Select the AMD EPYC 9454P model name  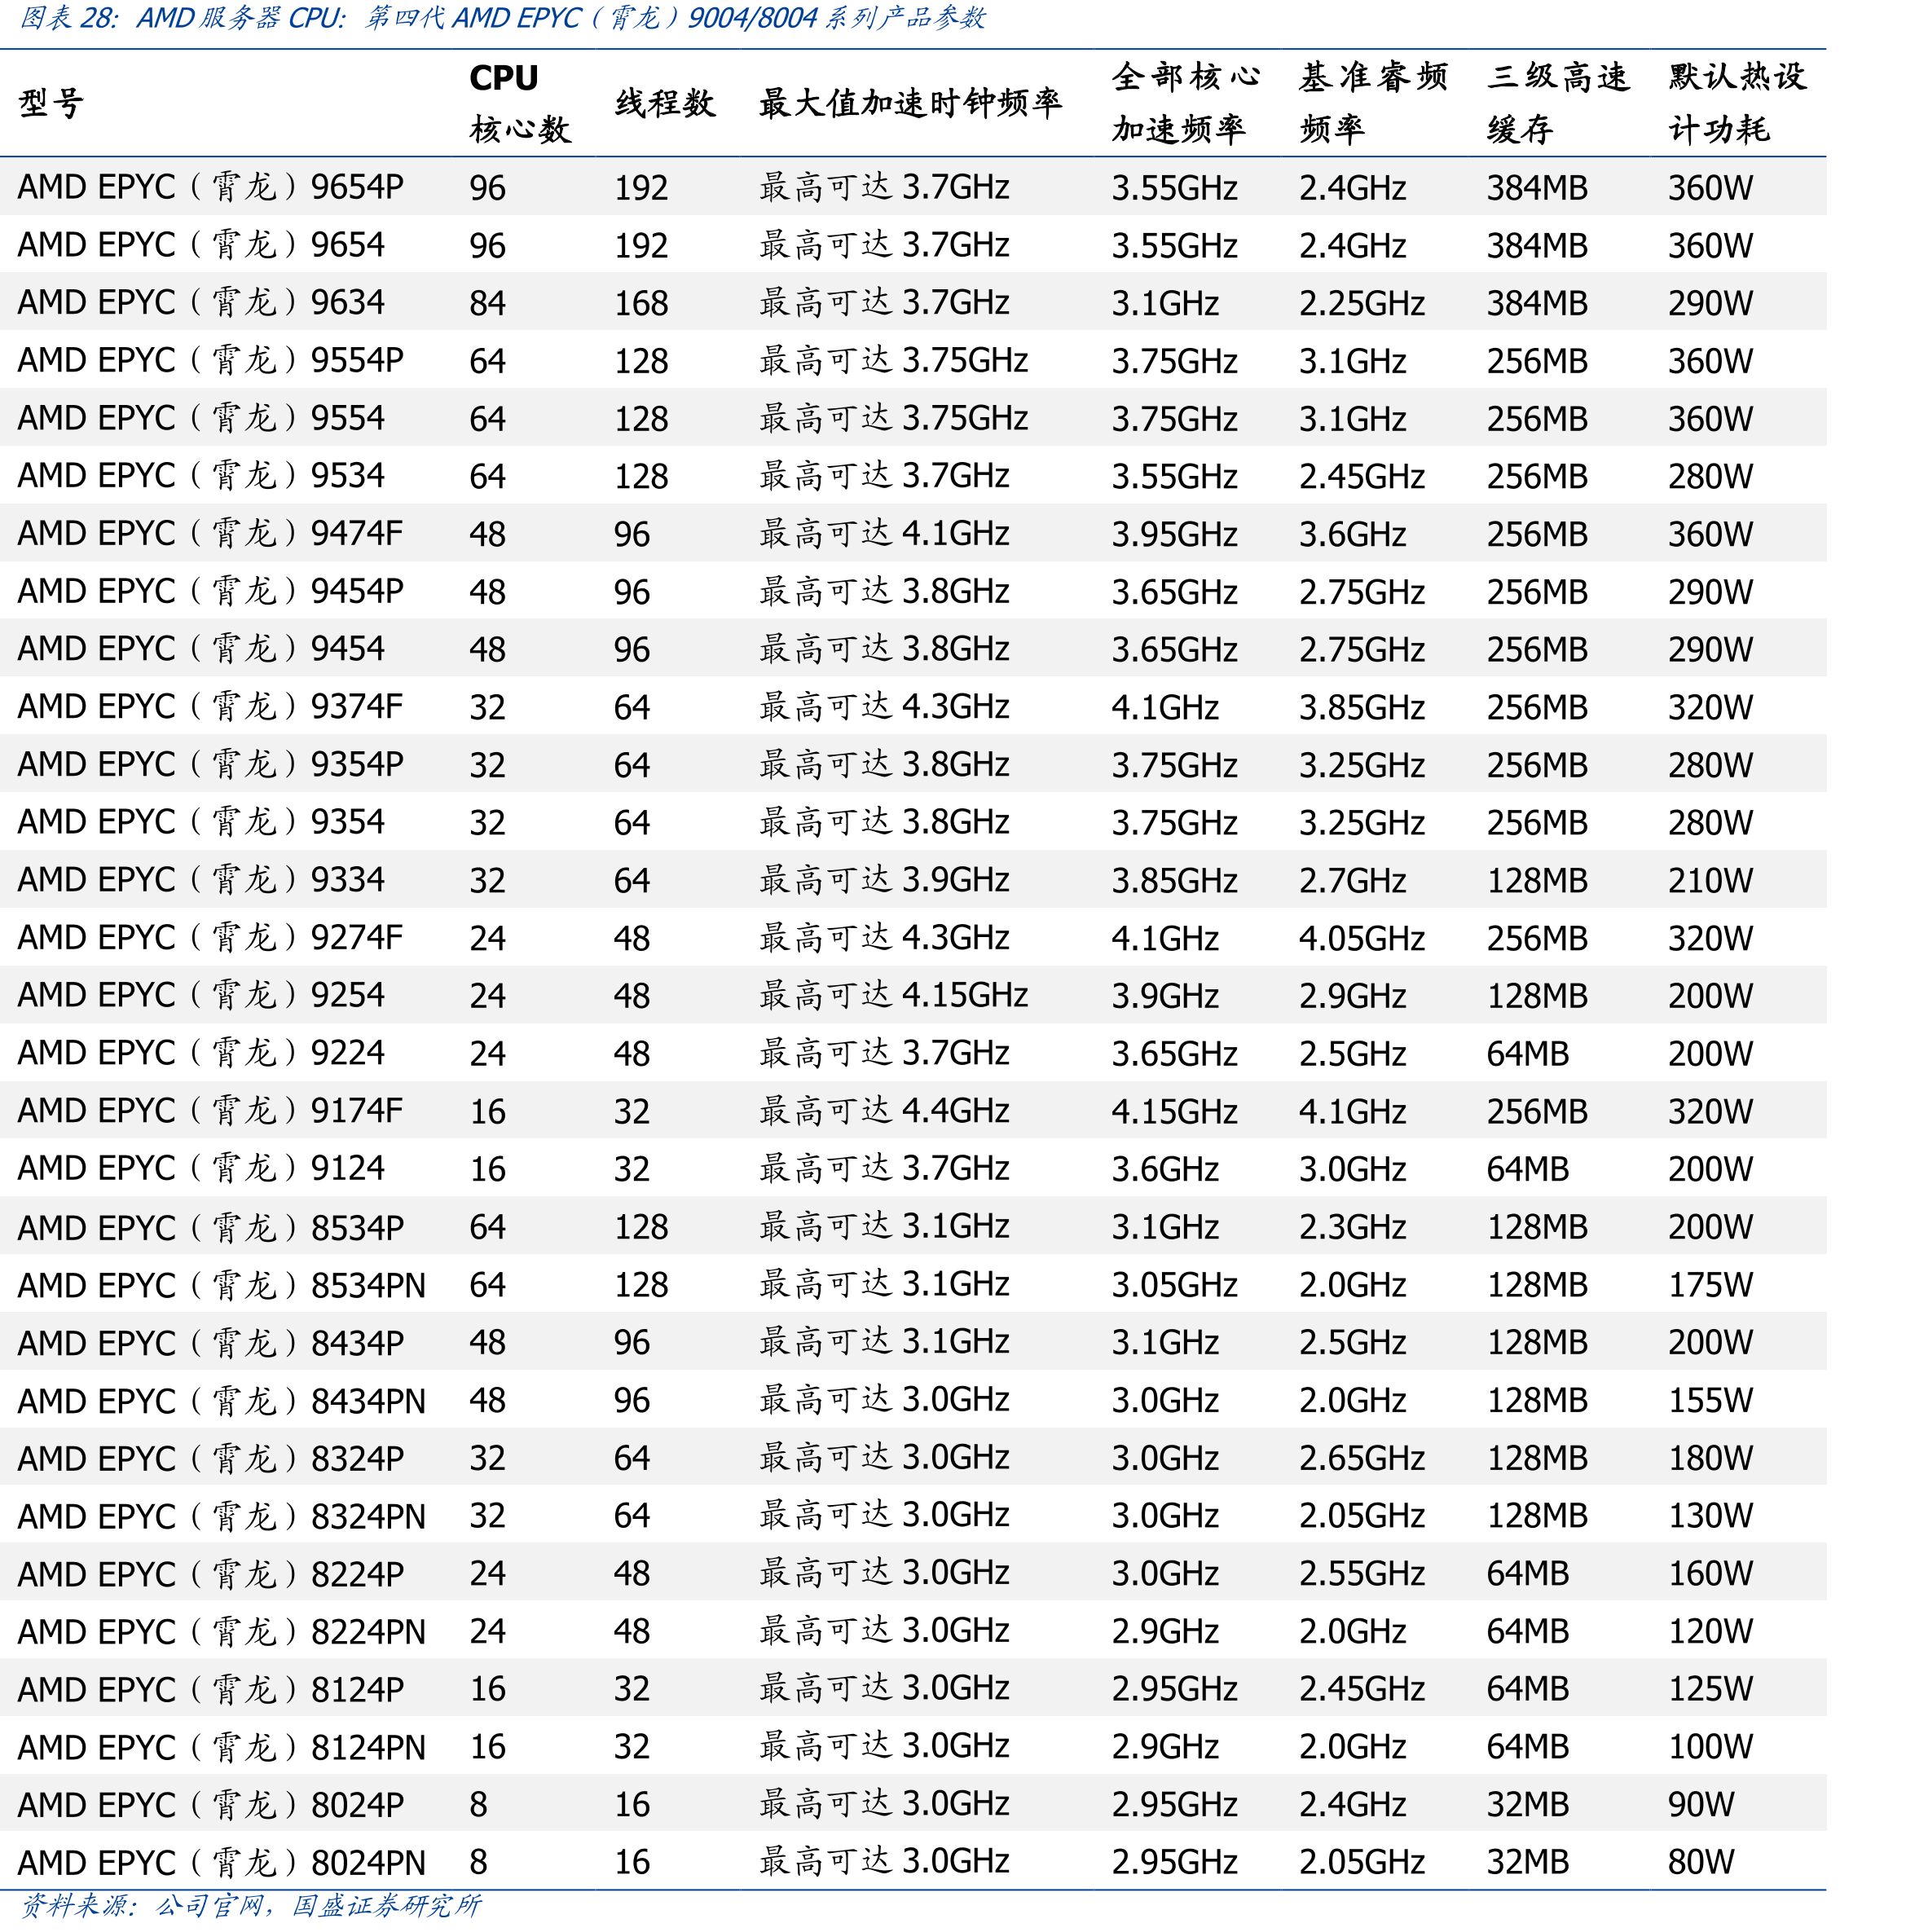point(211,591)
